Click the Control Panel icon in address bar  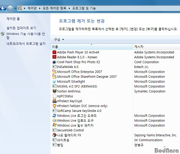coord(20,8)
